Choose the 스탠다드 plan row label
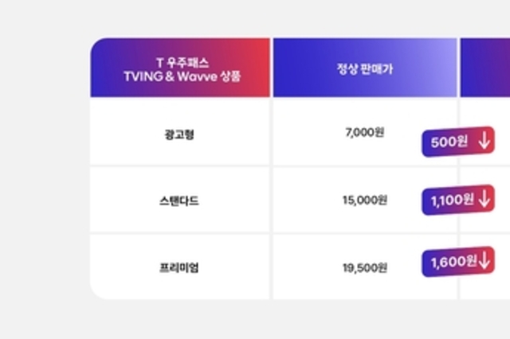 [180, 201]
